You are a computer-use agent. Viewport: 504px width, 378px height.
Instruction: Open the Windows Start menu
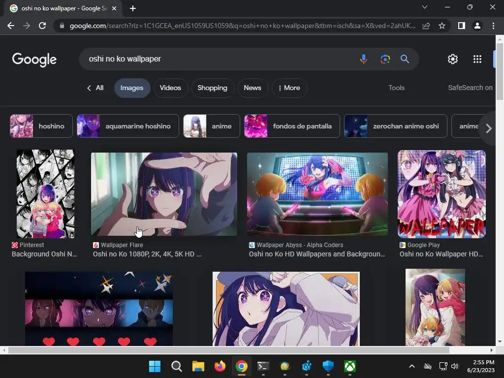click(155, 366)
